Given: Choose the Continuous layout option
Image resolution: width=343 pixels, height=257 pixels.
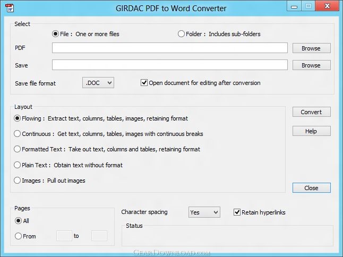Looking at the screenshot, I should pyautogui.click(x=108, y=134).
